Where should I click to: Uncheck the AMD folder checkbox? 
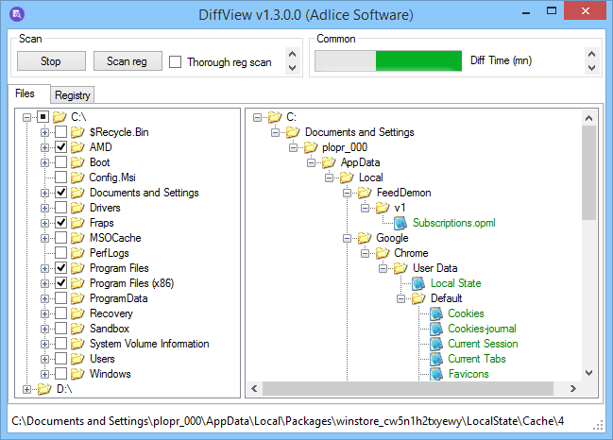pos(60,147)
